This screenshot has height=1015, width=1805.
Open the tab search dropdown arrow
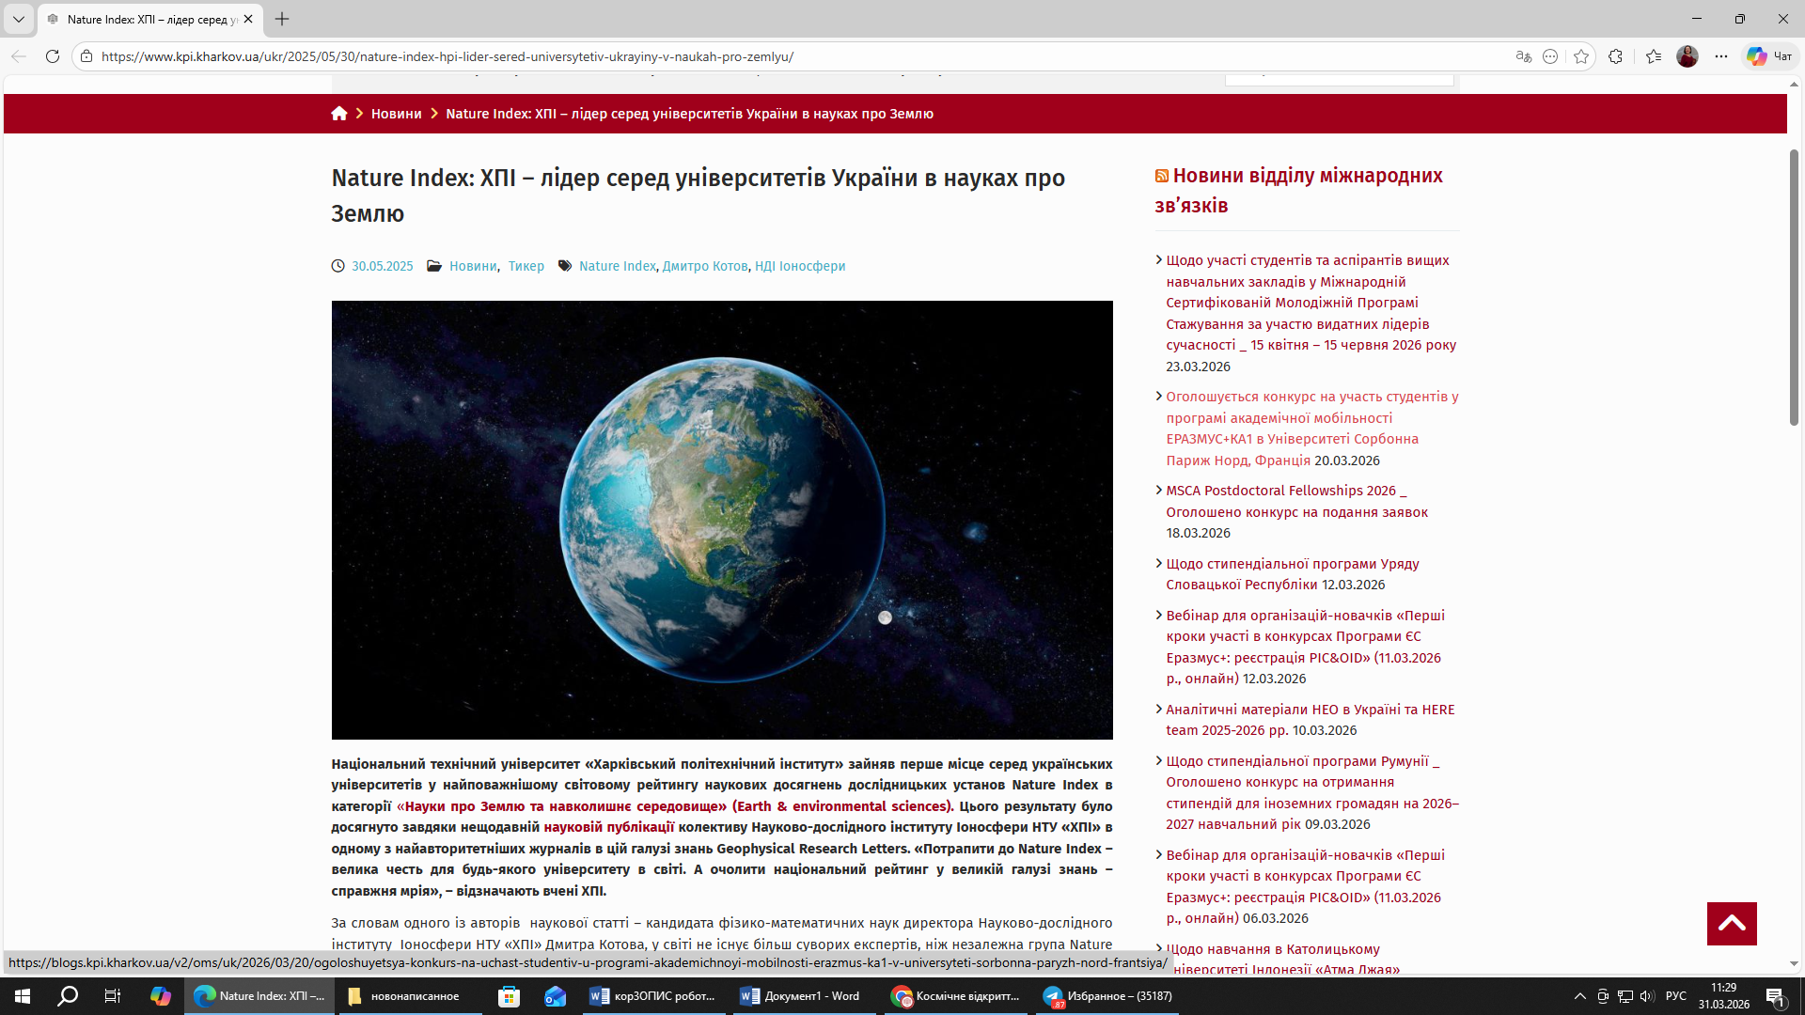point(18,19)
